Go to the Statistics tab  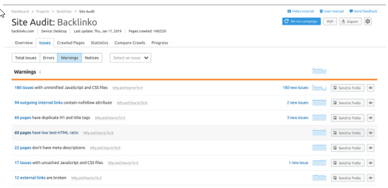click(100, 43)
